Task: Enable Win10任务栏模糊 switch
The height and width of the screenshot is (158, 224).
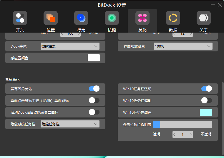Action: pyautogui.click(x=207, y=100)
